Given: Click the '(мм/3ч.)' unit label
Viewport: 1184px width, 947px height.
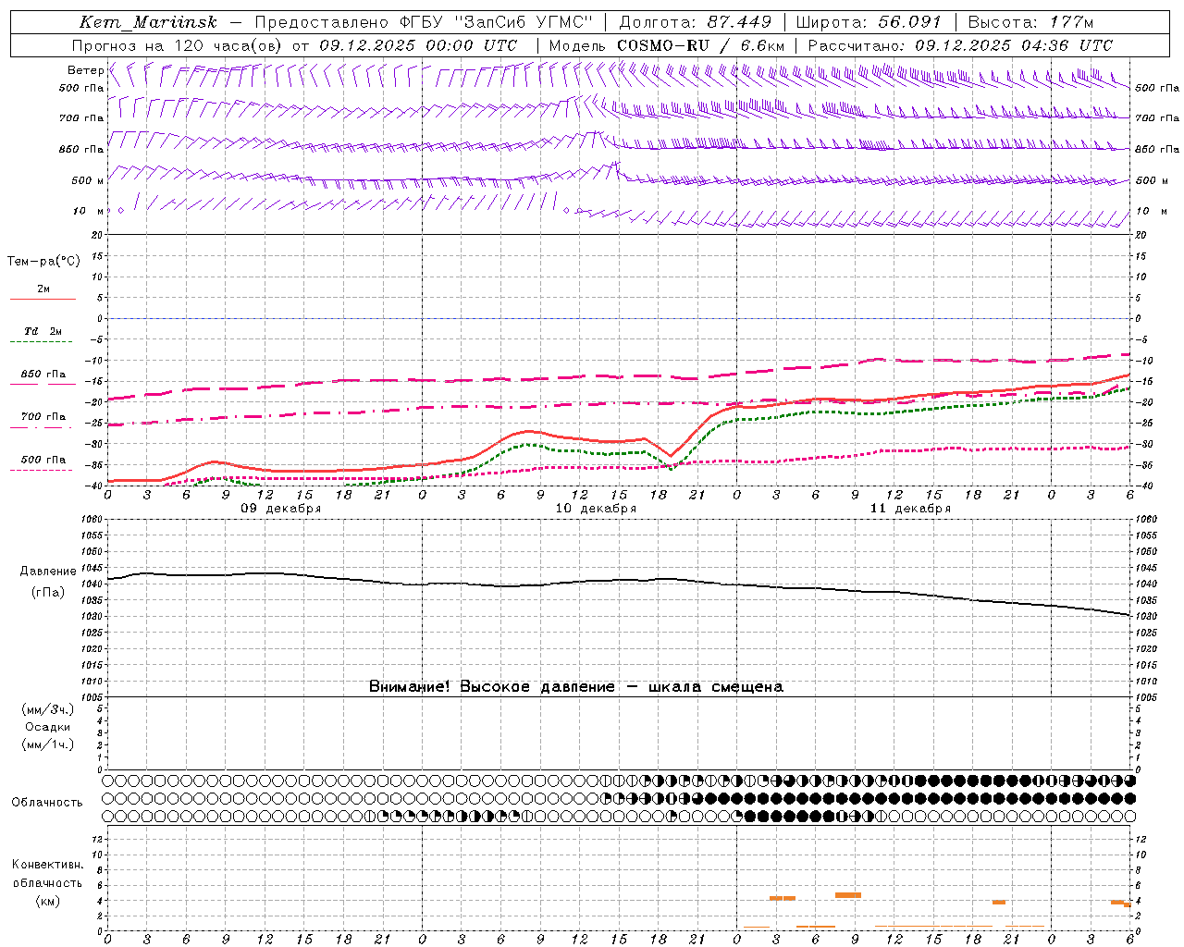Looking at the screenshot, I should click(48, 709).
